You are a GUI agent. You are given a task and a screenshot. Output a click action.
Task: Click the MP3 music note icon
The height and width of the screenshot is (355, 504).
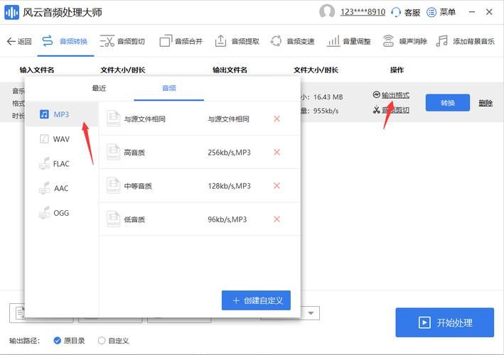tap(44, 114)
